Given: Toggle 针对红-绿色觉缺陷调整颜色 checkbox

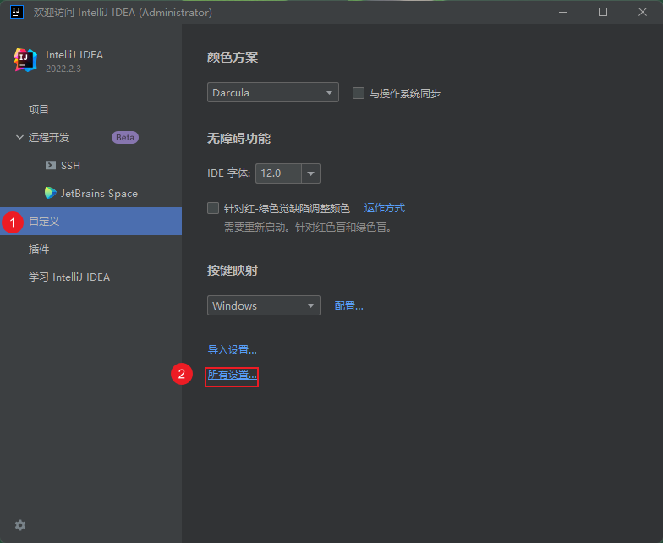Looking at the screenshot, I should (x=213, y=208).
